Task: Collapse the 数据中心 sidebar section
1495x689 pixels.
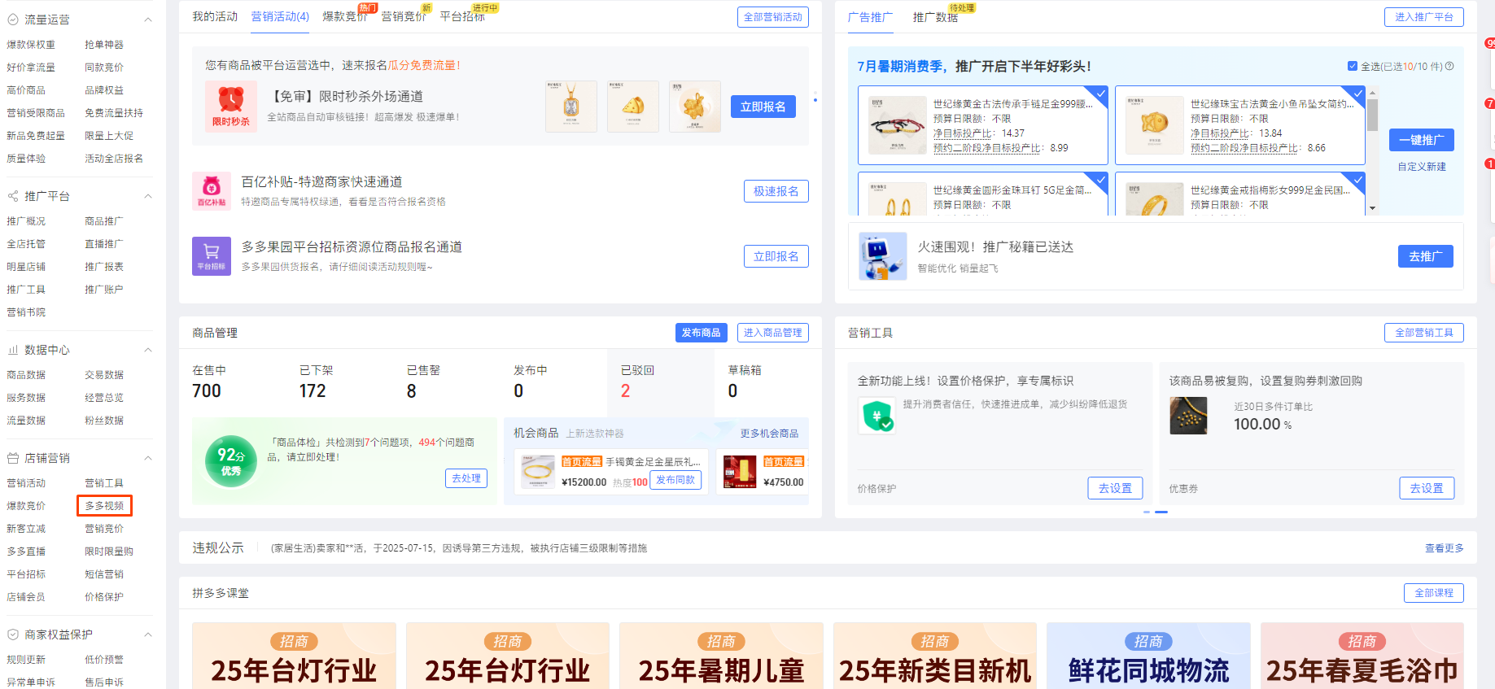Action: click(x=148, y=350)
